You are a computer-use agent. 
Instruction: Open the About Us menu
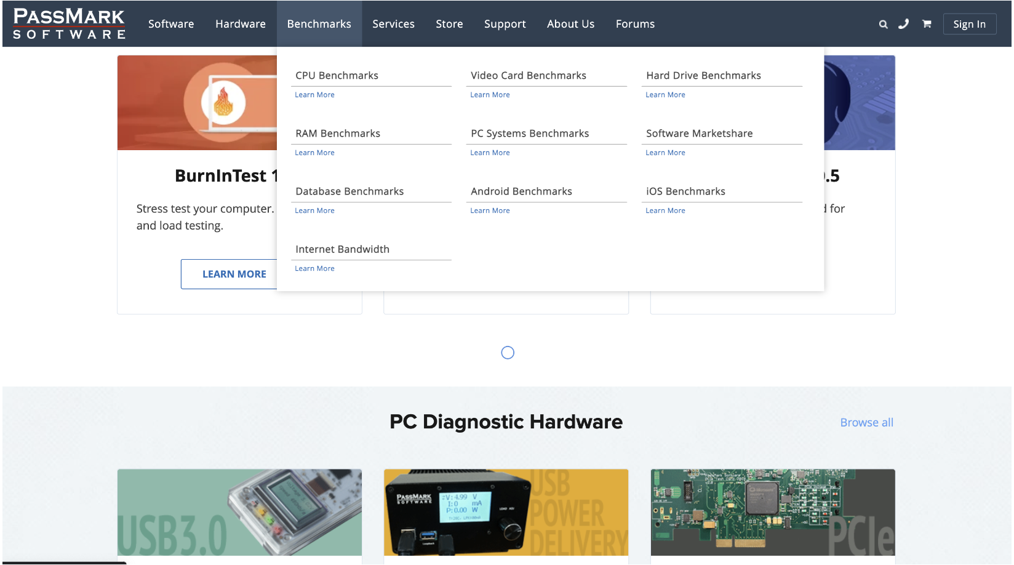570,24
